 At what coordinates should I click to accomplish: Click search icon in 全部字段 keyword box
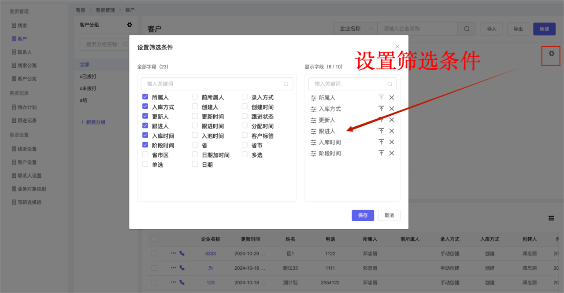(286, 84)
